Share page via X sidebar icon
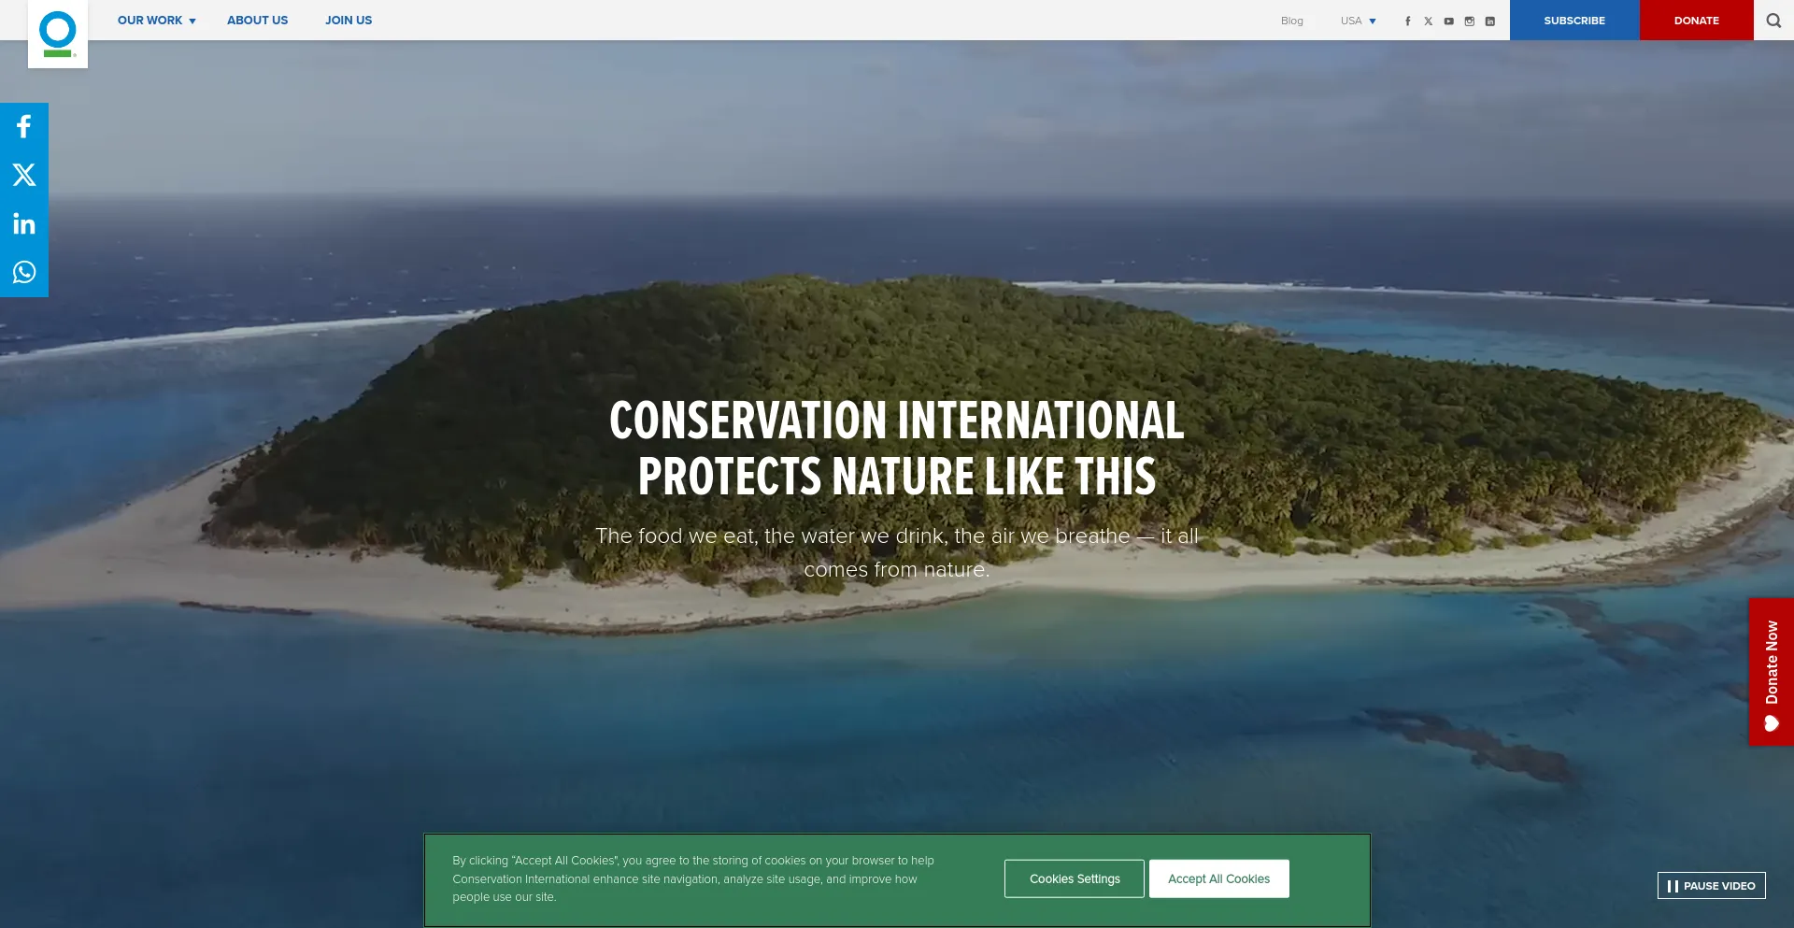Viewport: 1794px width, 928px height. pyautogui.click(x=24, y=175)
